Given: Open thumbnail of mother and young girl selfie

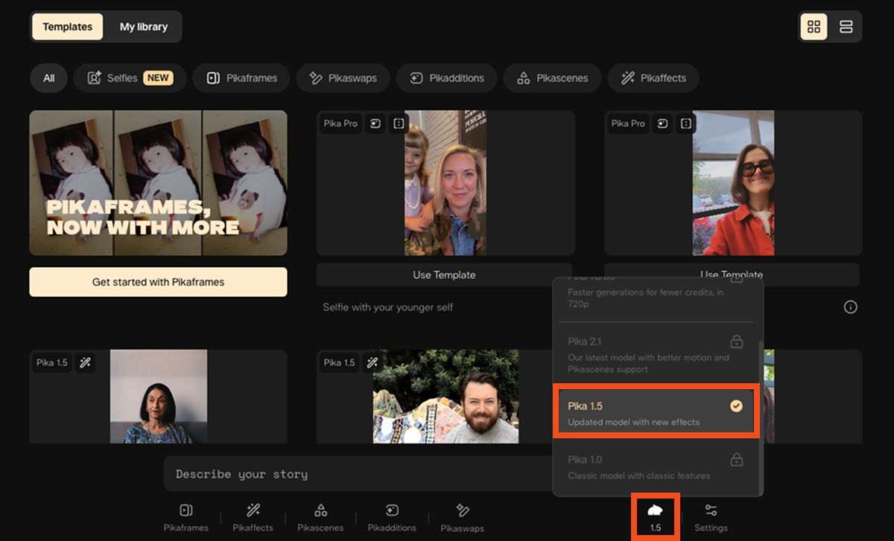Looking at the screenshot, I should coord(446,183).
